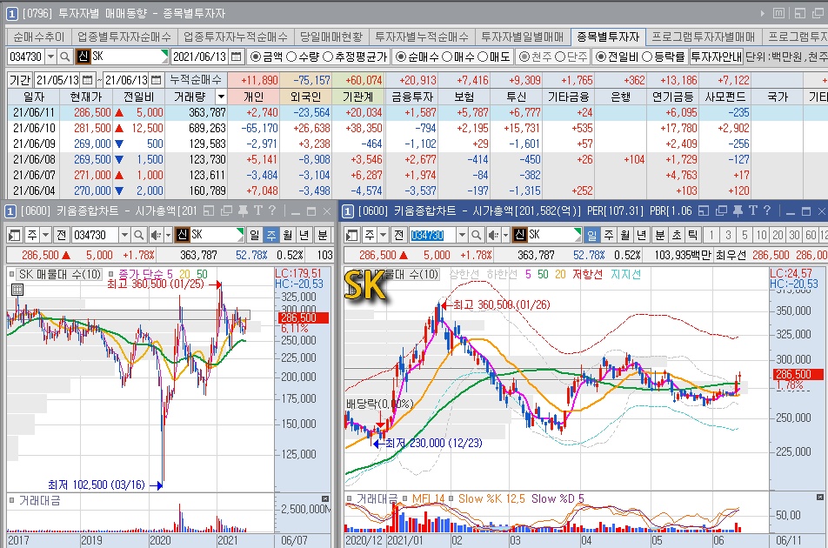Viewport: 828px width, 548px height.
Task: Click duplicate window icon in right chart title bar
Action: 721,211
